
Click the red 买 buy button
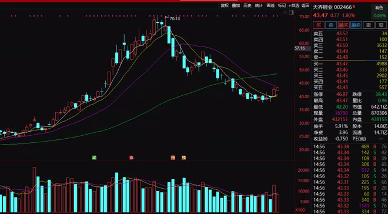pos(319,25)
